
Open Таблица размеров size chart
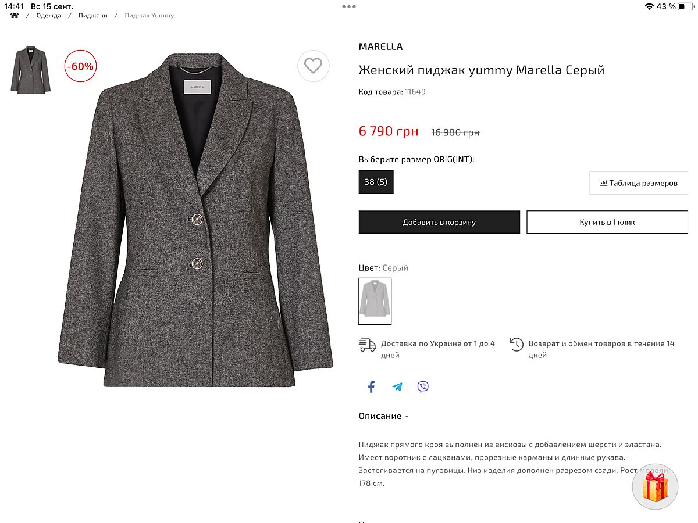point(638,183)
